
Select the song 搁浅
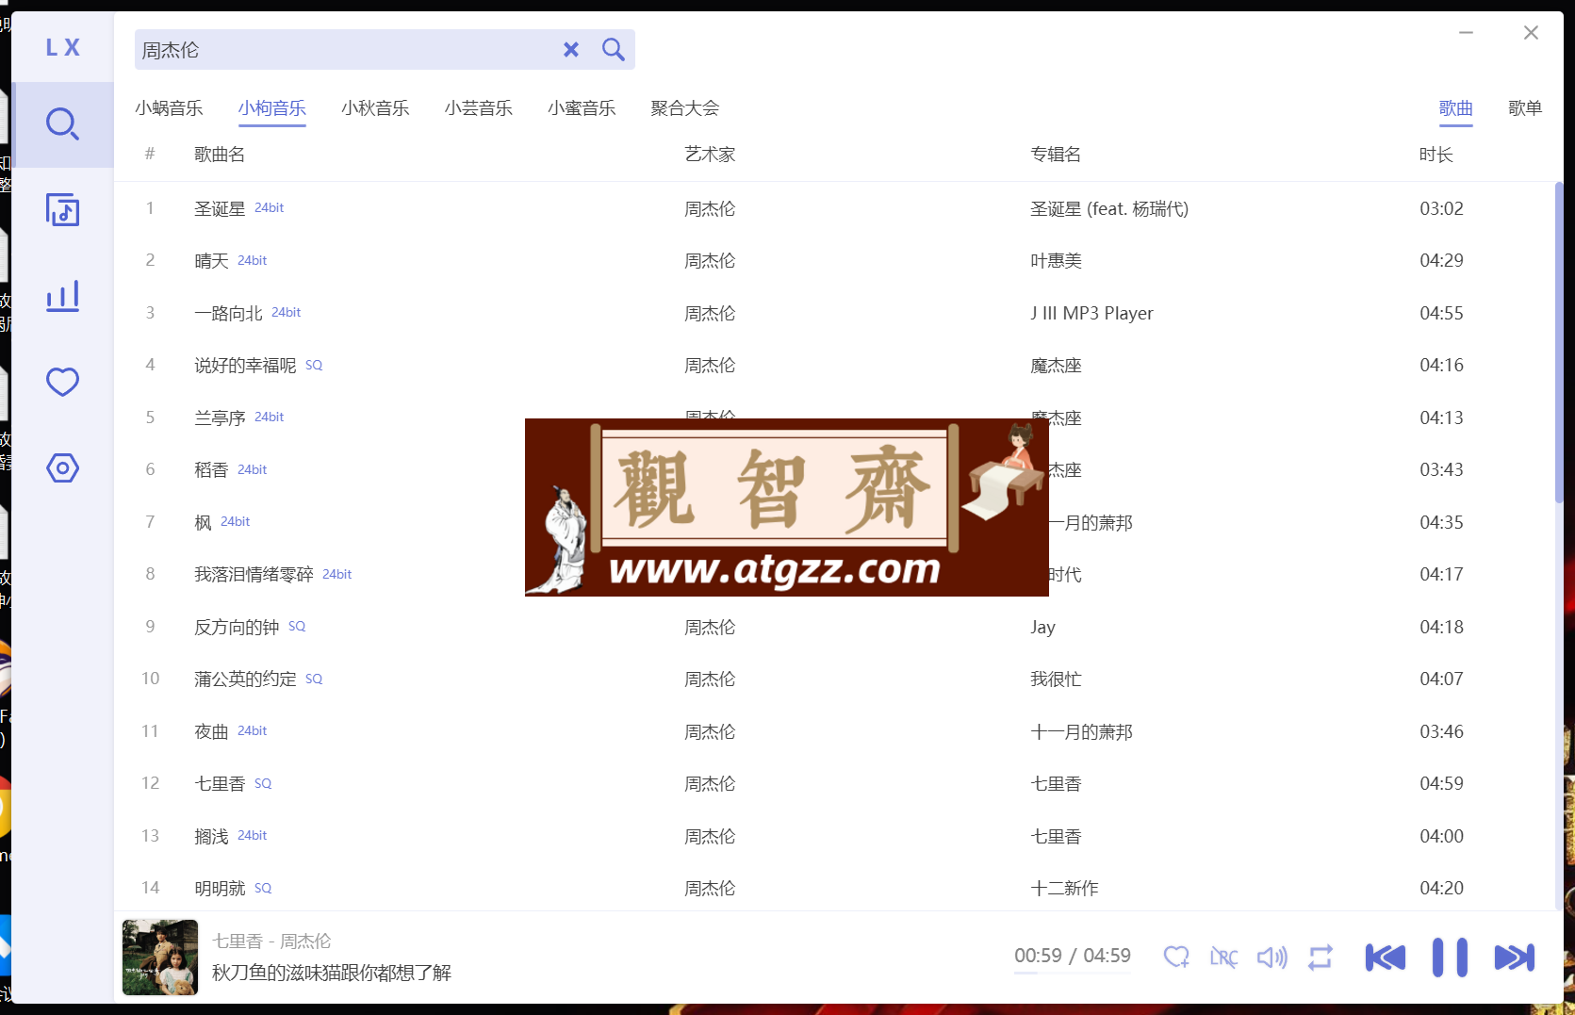point(211,836)
